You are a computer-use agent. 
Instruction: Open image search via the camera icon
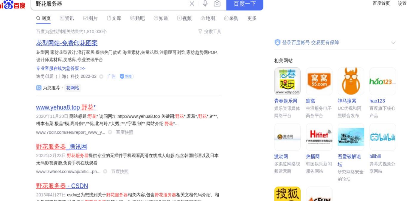pyautogui.click(x=217, y=4)
